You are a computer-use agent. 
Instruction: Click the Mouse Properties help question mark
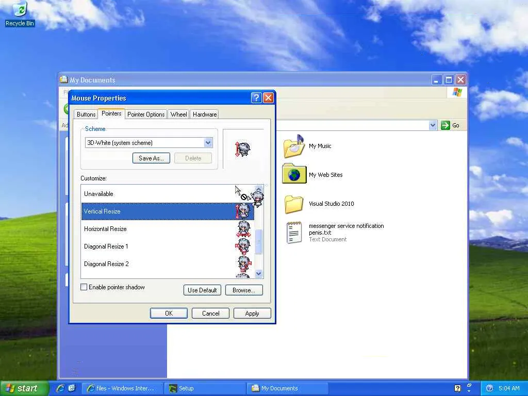click(256, 97)
